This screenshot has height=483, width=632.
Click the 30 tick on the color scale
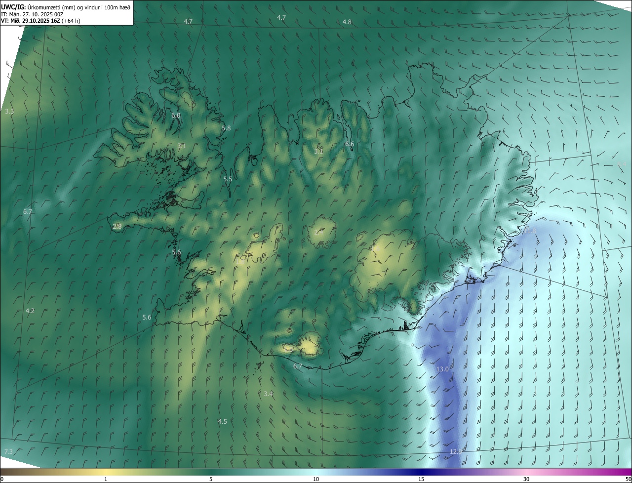[x=526, y=479]
